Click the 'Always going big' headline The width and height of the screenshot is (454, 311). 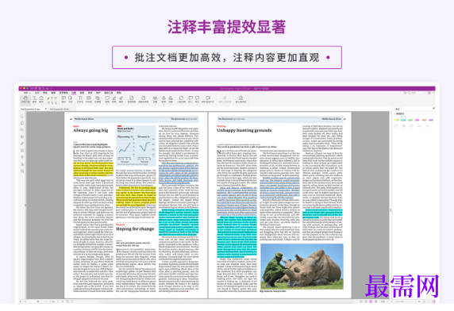point(90,130)
